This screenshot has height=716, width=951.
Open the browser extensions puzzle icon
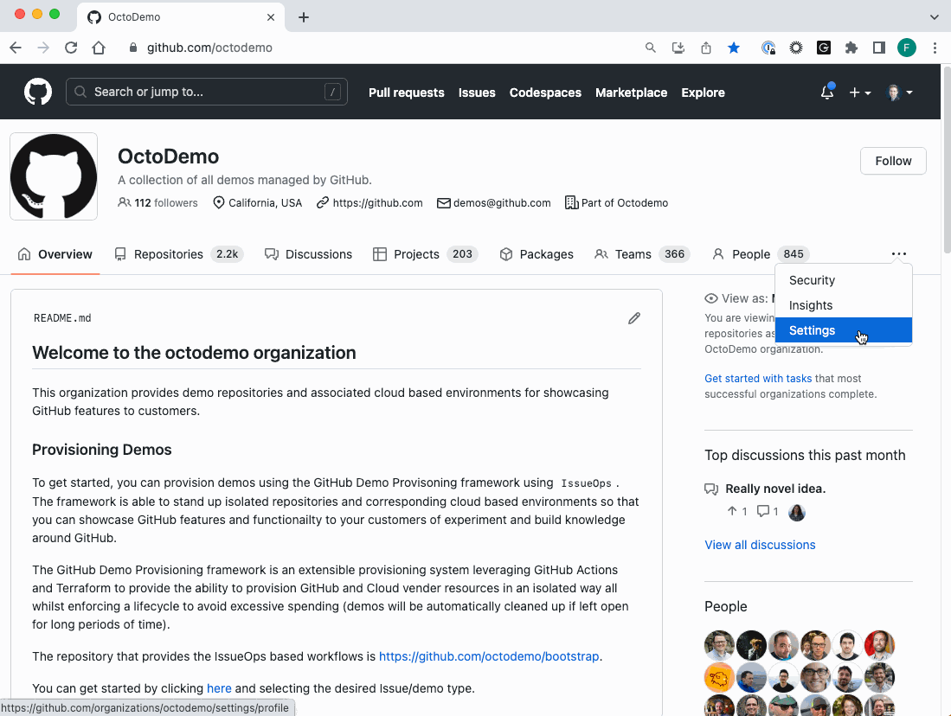[x=851, y=48]
